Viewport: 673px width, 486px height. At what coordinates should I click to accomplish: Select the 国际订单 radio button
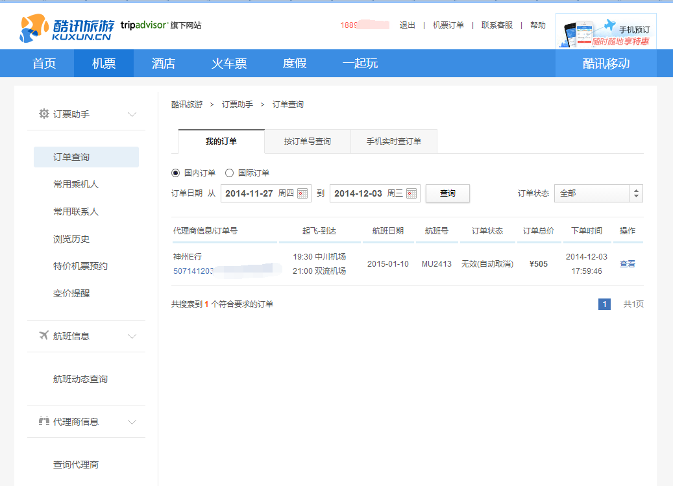click(229, 173)
